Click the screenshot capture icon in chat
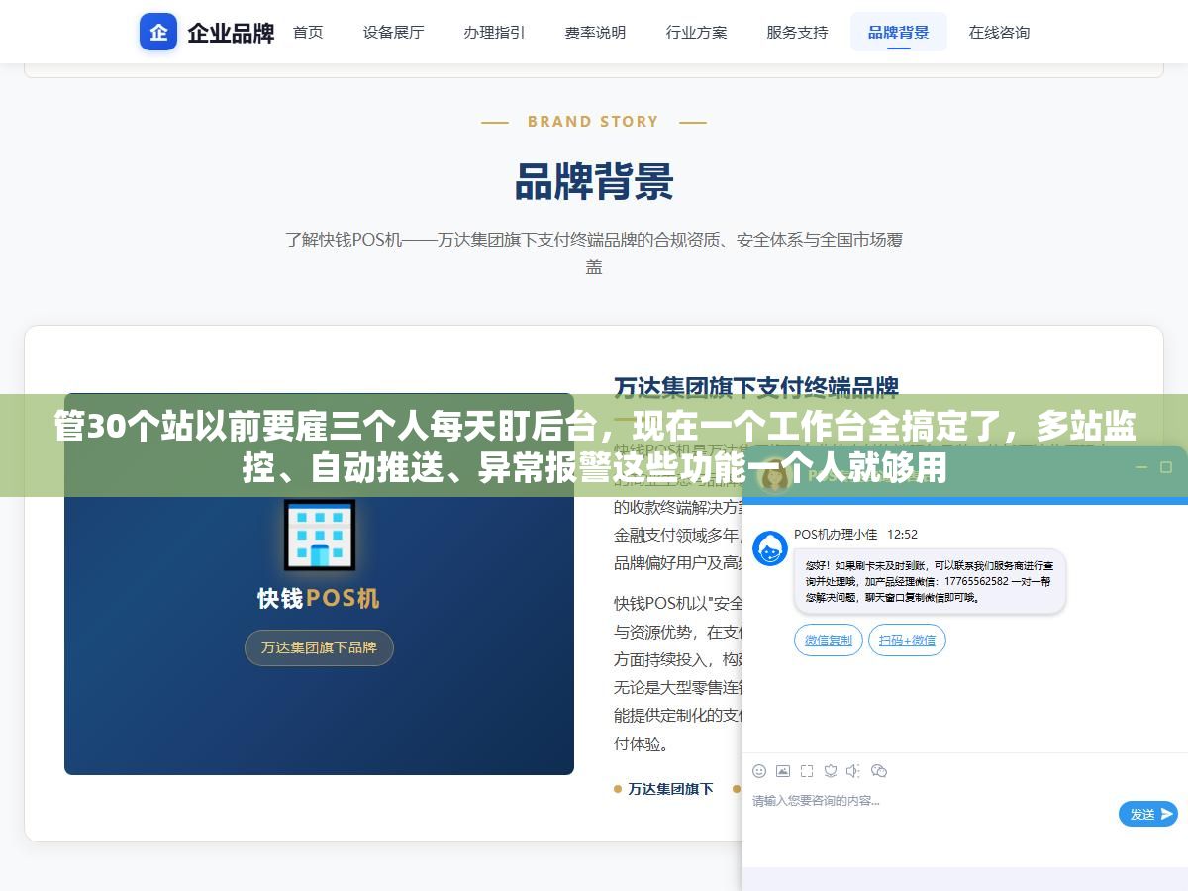Screen dimensions: 1188x891 pyautogui.click(x=807, y=771)
